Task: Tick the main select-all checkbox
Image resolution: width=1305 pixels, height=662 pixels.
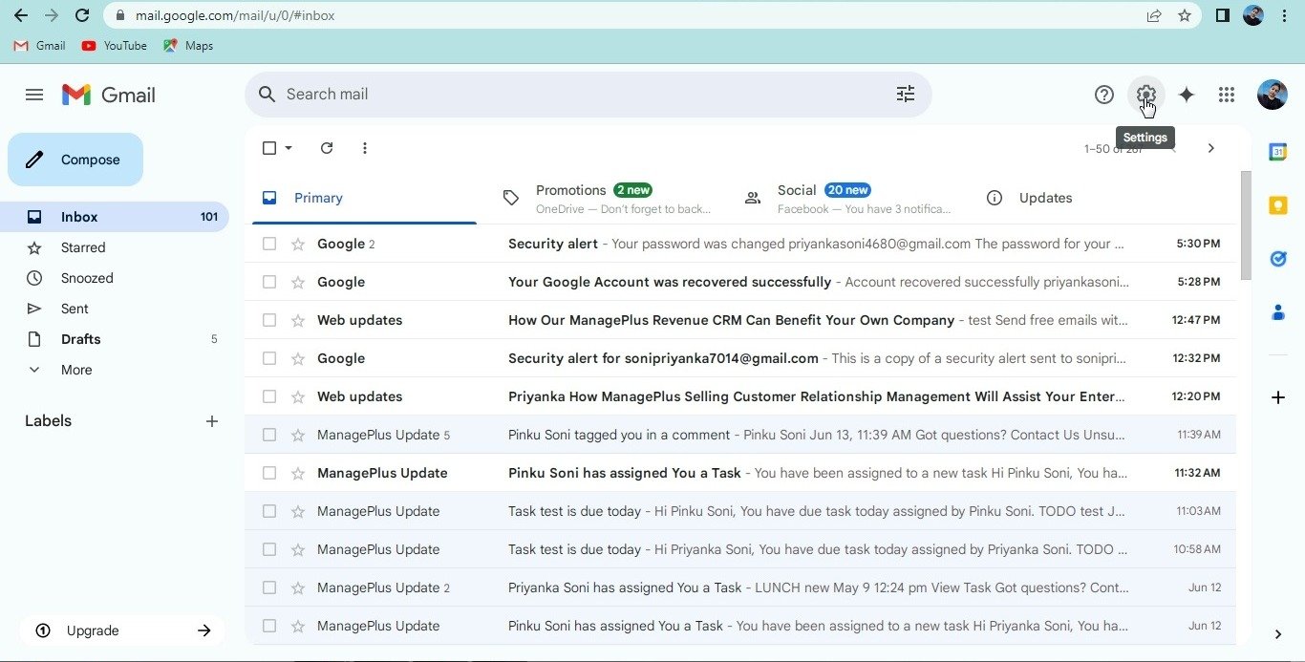Action: pyautogui.click(x=269, y=148)
